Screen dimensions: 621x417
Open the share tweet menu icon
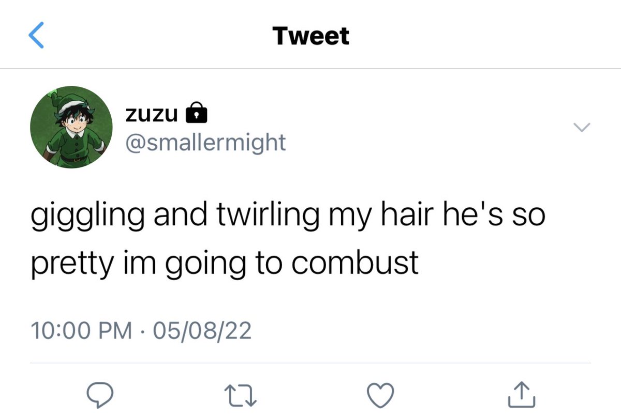(522, 395)
